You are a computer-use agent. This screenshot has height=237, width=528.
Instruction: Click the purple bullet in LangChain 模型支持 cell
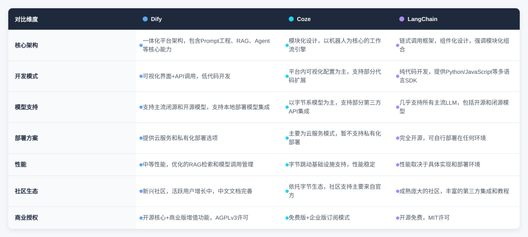click(397, 107)
